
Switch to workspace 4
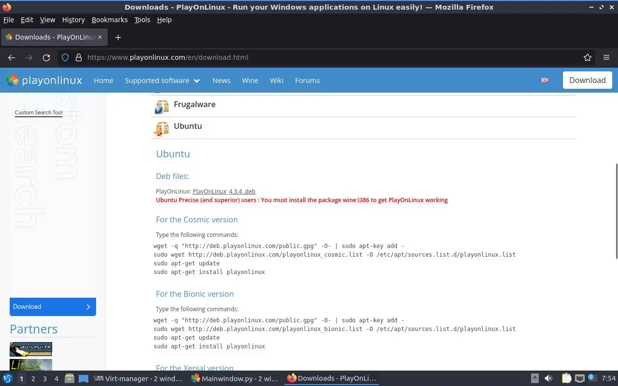(56, 379)
